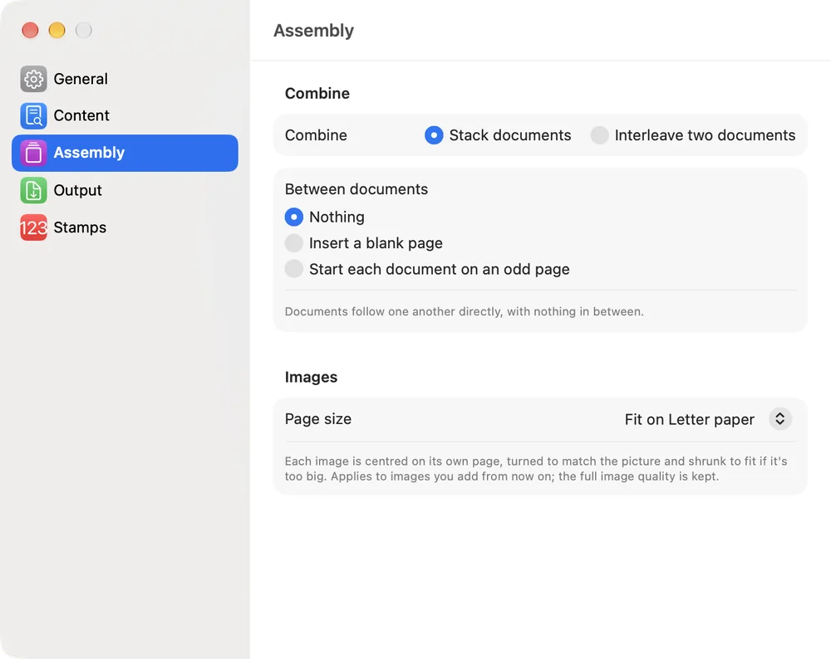Click the Combine section heading
The image size is (831, 659).
point(317,93)
